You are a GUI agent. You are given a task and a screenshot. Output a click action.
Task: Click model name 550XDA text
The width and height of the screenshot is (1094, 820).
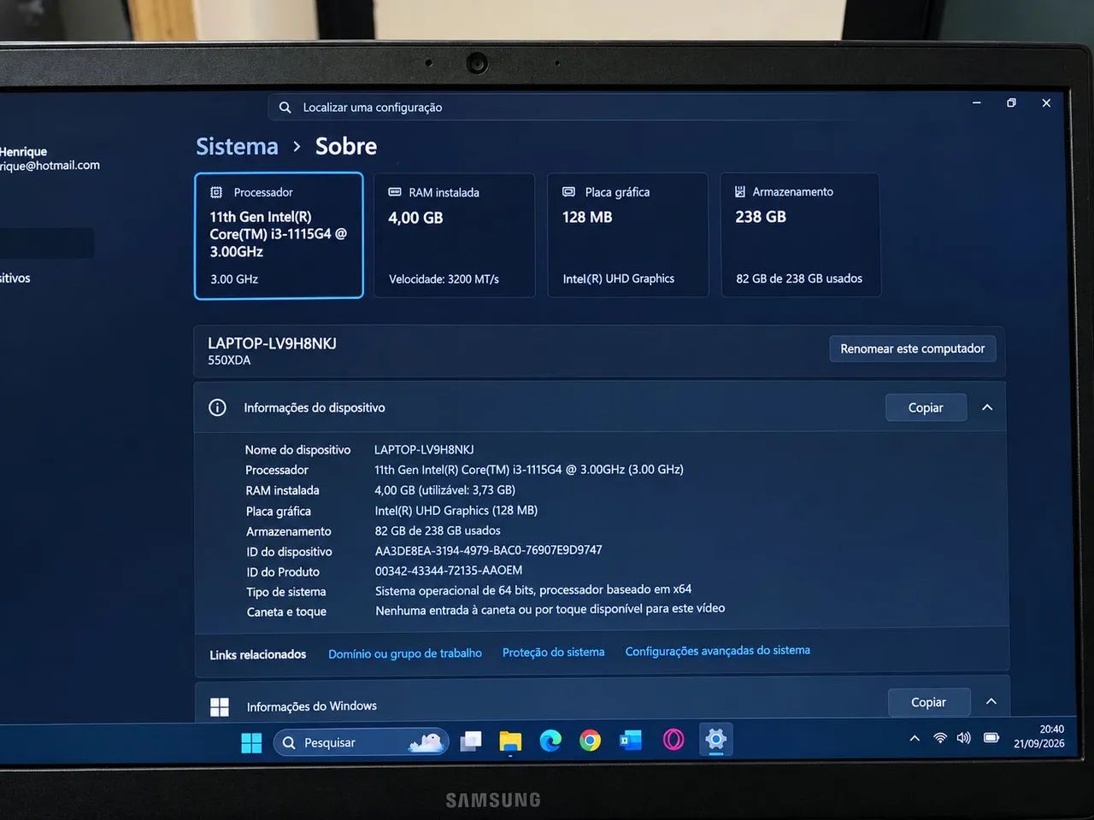[x=229, y=360]
